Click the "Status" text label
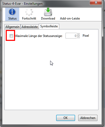This screenshot has height=127, width=105. pos(12,18)
